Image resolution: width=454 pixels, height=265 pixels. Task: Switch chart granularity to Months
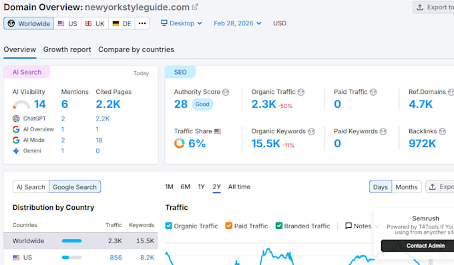tap(407, 187)
